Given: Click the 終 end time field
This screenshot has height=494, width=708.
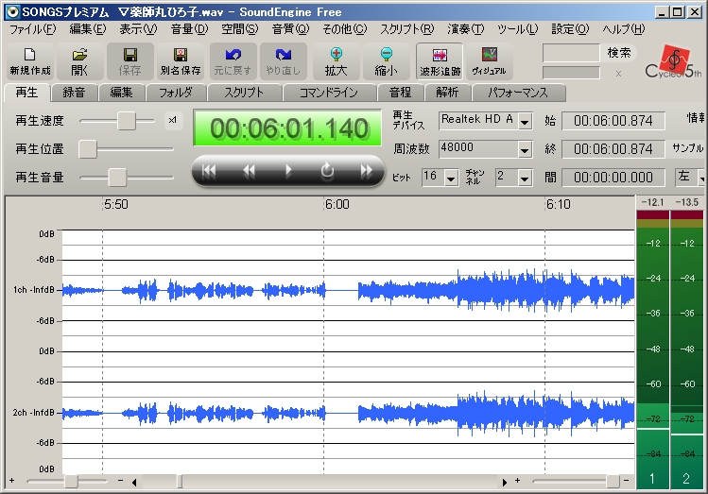Looking at the screenshot, I should (x=613, y=149).
